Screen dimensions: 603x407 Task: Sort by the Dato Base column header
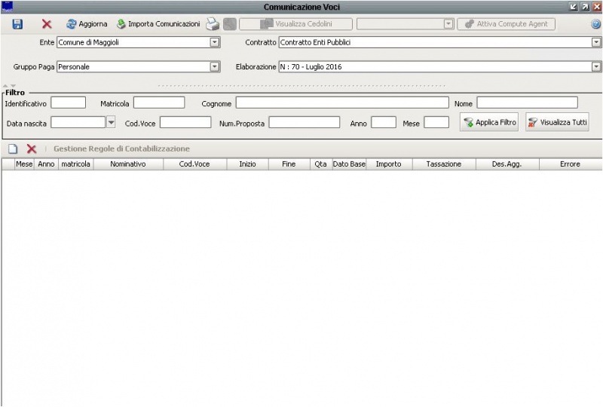(x=349, y=164)
